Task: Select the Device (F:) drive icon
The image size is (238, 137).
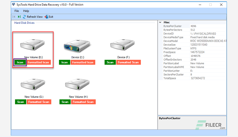Action: [x=122, y=45]
